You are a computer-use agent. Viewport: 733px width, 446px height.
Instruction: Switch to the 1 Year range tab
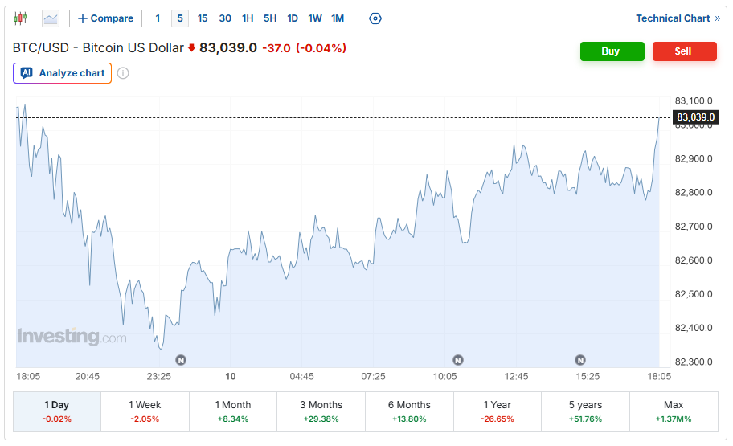click(498, 411)
